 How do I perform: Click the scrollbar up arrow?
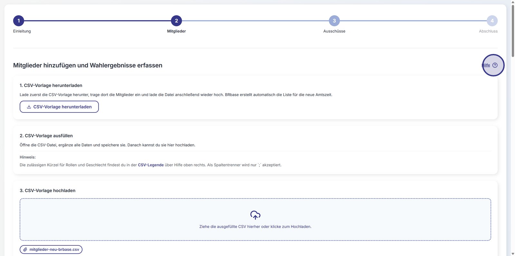pyautogui.click(x=513, y=2)
